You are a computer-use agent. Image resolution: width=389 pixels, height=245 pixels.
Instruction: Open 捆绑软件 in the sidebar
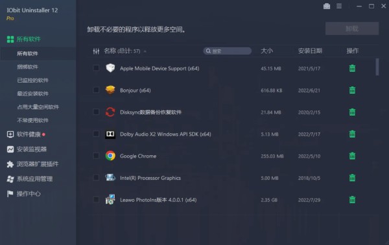pos(27,67)
